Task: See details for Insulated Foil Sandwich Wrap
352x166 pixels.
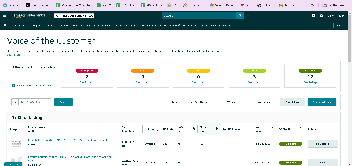Action: (323, 144)
